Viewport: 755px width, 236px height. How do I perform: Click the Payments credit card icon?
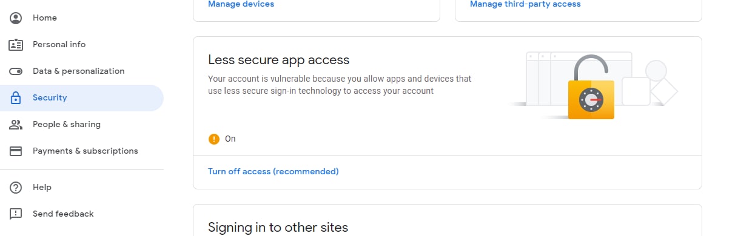click(x=16, y=151)
